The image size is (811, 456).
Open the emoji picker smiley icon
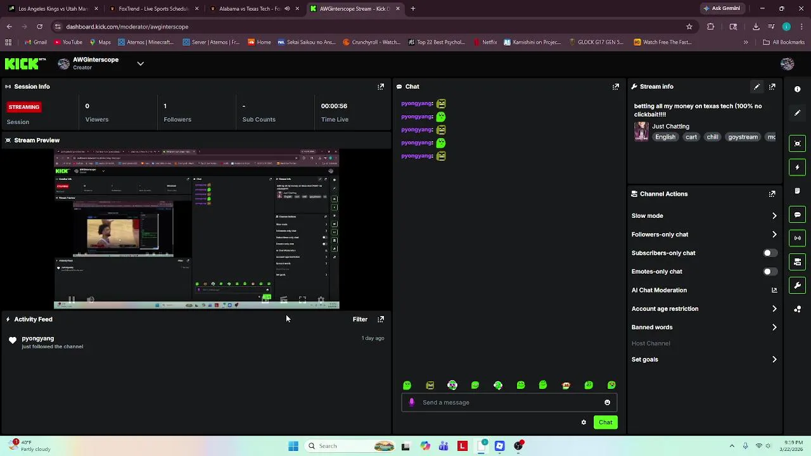coord(607,402)
